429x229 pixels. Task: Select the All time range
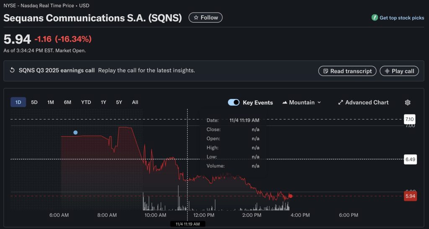point(135,102)
